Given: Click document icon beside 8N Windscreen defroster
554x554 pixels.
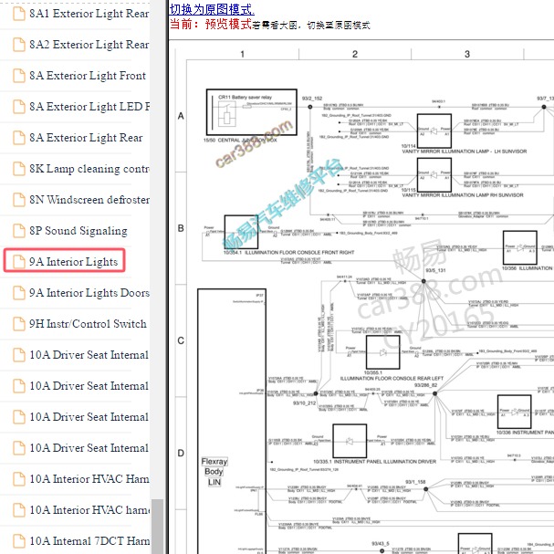Looking at the screenshot, I should pyautogui.click(x=19, y=200).
